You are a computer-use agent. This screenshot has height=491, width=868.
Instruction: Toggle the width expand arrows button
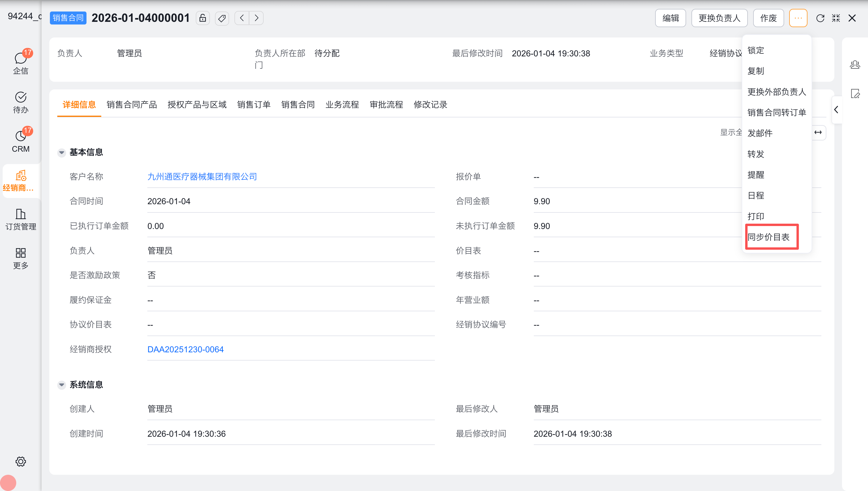click(818, 132)
